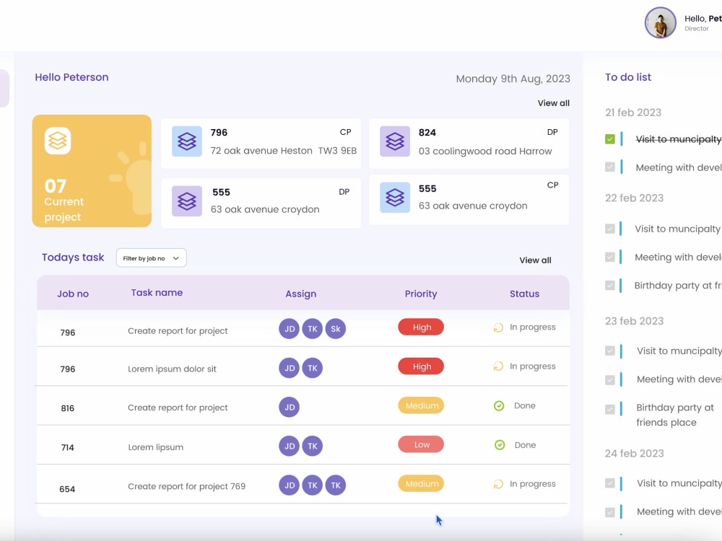The image size is (722, 541).
Task: Click the done checkmark icon in the job 816 row
Action: [x=499, y=405]
